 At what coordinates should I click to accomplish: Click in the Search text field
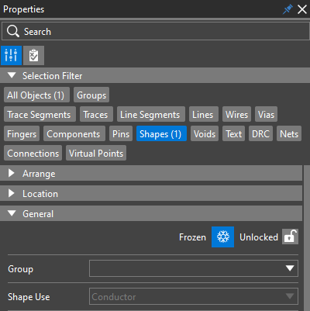tap(156, 31)
